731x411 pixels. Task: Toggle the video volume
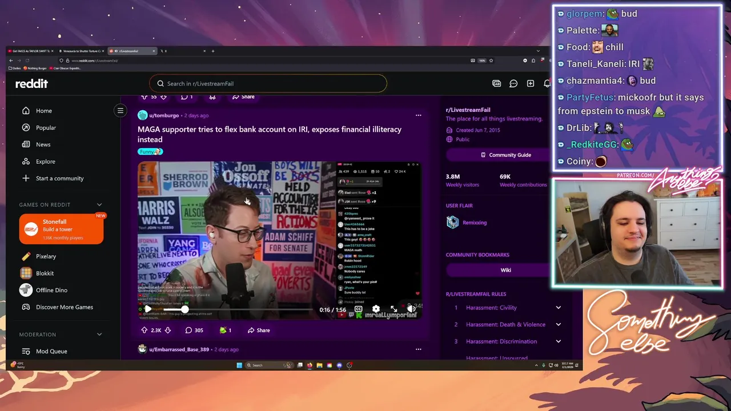point(411,309)
